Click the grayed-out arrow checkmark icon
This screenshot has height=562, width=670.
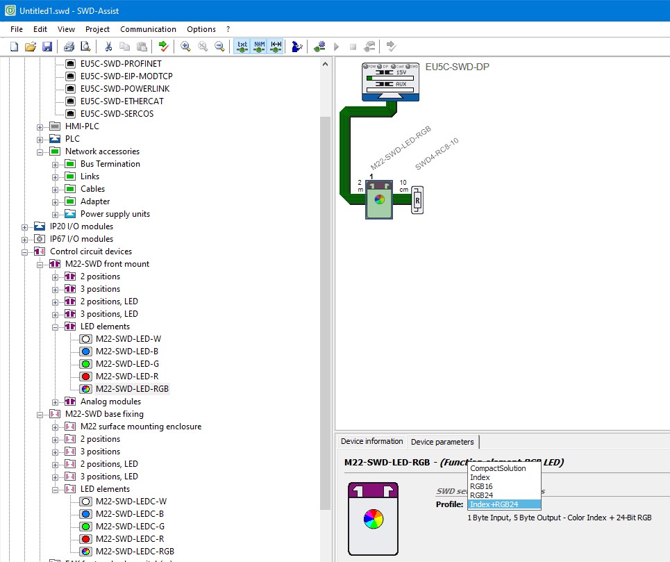(391, 46)
